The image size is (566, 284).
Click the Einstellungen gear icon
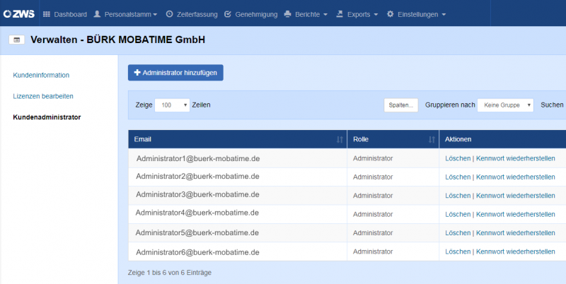tap(391, 14)
